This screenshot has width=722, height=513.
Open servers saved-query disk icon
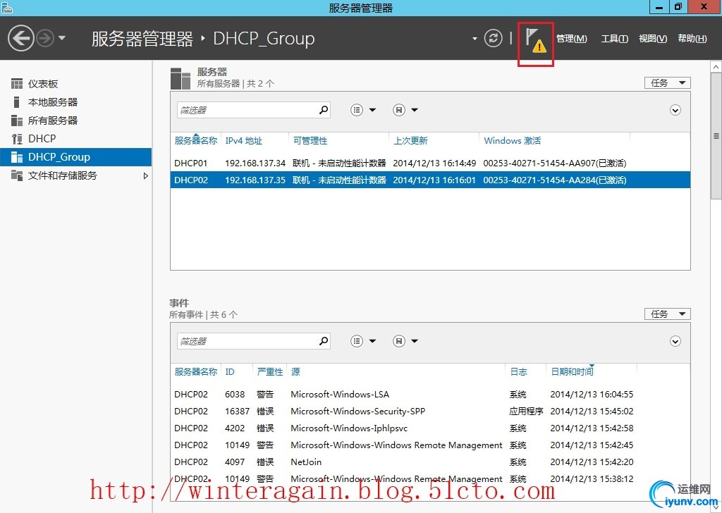click(x=399, y=110)
